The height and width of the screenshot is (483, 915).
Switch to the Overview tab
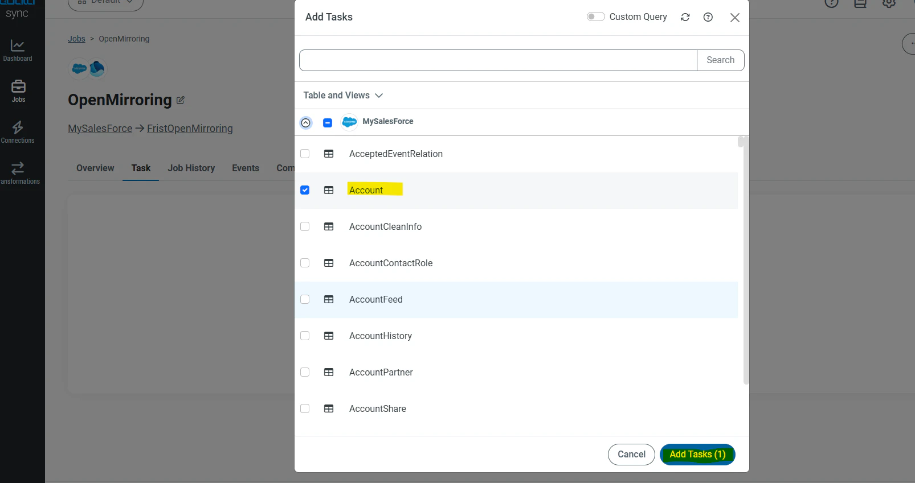(x=95, y=168)
